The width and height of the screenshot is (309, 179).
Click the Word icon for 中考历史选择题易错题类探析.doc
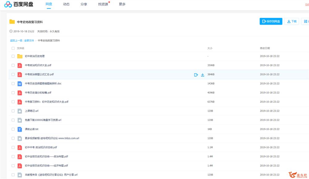pos(20,84)
